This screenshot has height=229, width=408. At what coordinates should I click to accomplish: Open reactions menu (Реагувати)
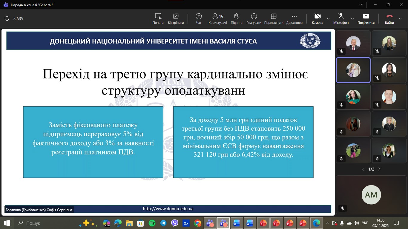coord(254,18)
